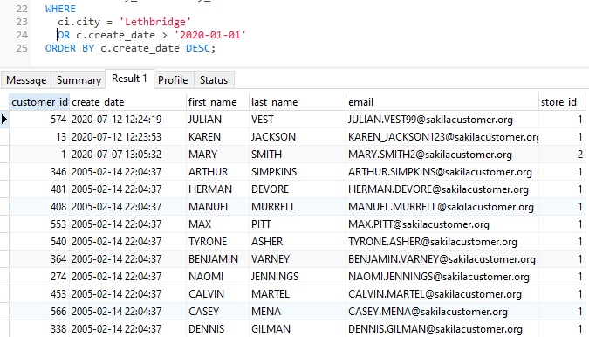Select last name GILMAN cell
Image resolution: width=589 pixels, height=337 pixels.
[x=297, y=329]
